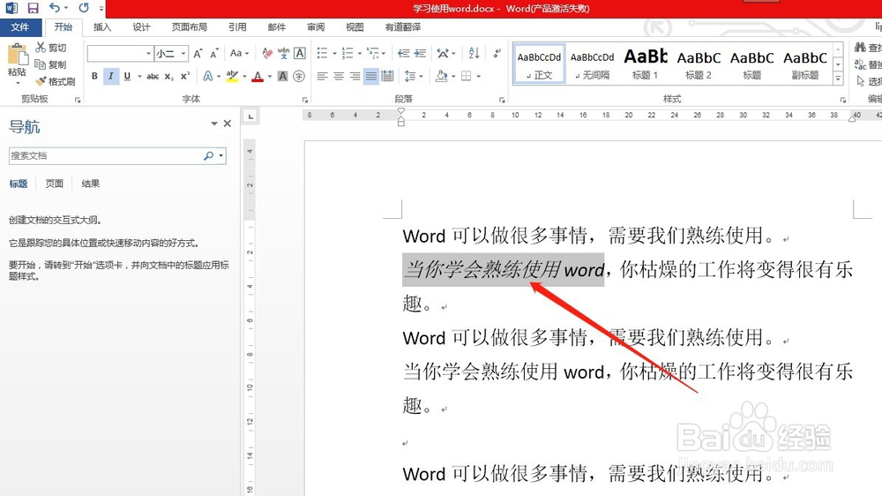The image size is (882, 496).
Task: Decrease font size with shrink font icon
Action: 214,54
